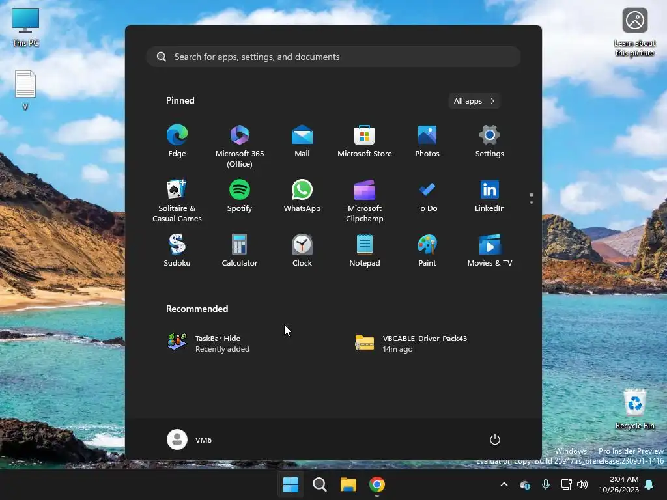Open Google Chrome from taskbar
The image size is (667, 500).
[377, 484]
